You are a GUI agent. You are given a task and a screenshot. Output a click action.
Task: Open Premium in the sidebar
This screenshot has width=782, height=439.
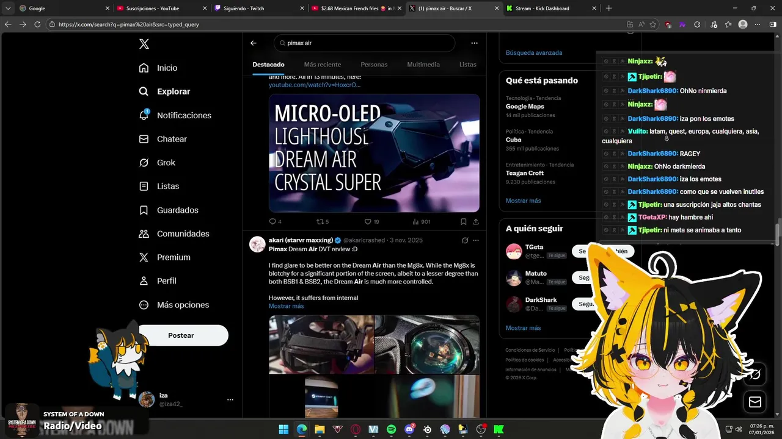pyautogui.click(x=164, y=257)
